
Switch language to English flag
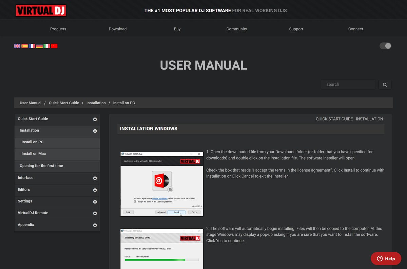pyautogui.click(x=17, y=46)
